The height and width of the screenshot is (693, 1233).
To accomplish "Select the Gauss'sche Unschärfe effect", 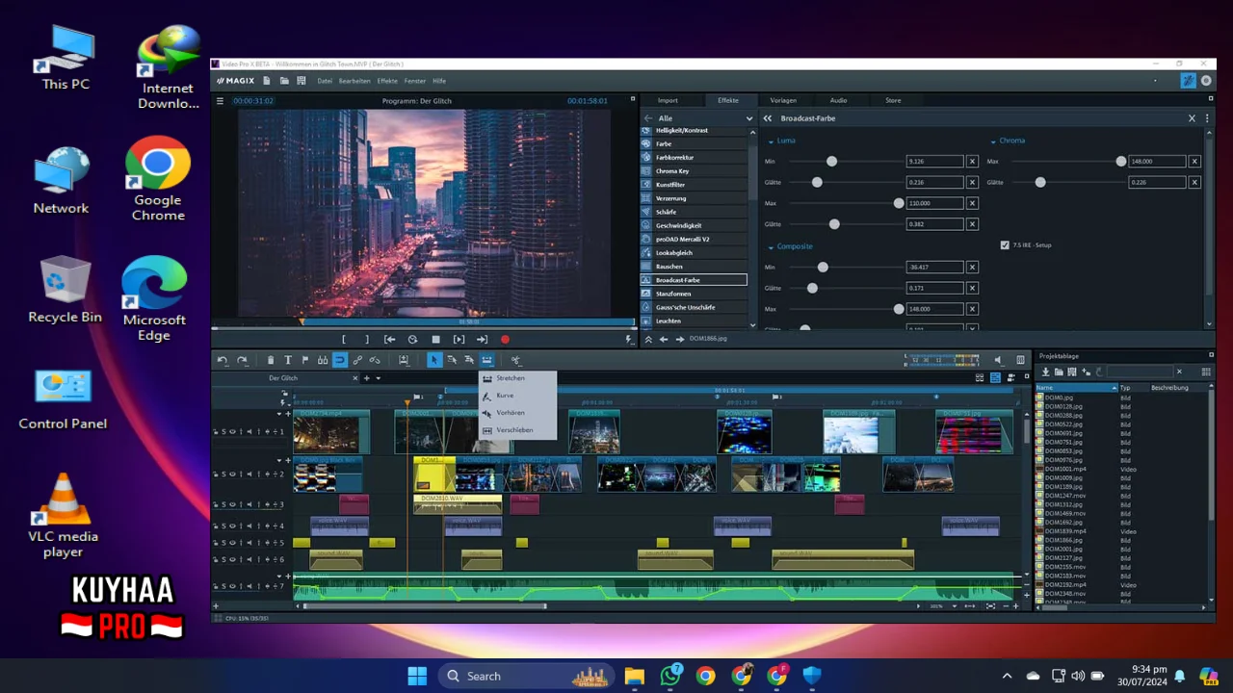I will click(x=694, y=307).
